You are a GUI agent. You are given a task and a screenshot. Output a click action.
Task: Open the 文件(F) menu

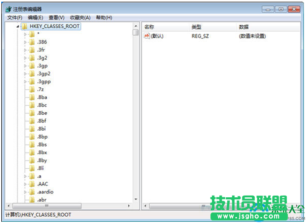[x=15, y=18]
